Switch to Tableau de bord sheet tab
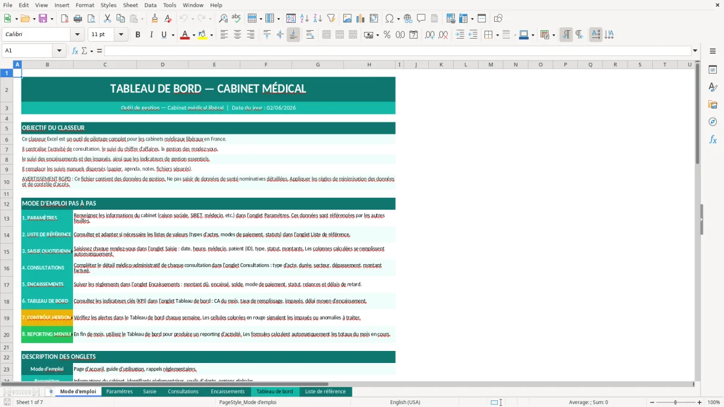Screen dimensions: 724x407 (x=275, y=391)
